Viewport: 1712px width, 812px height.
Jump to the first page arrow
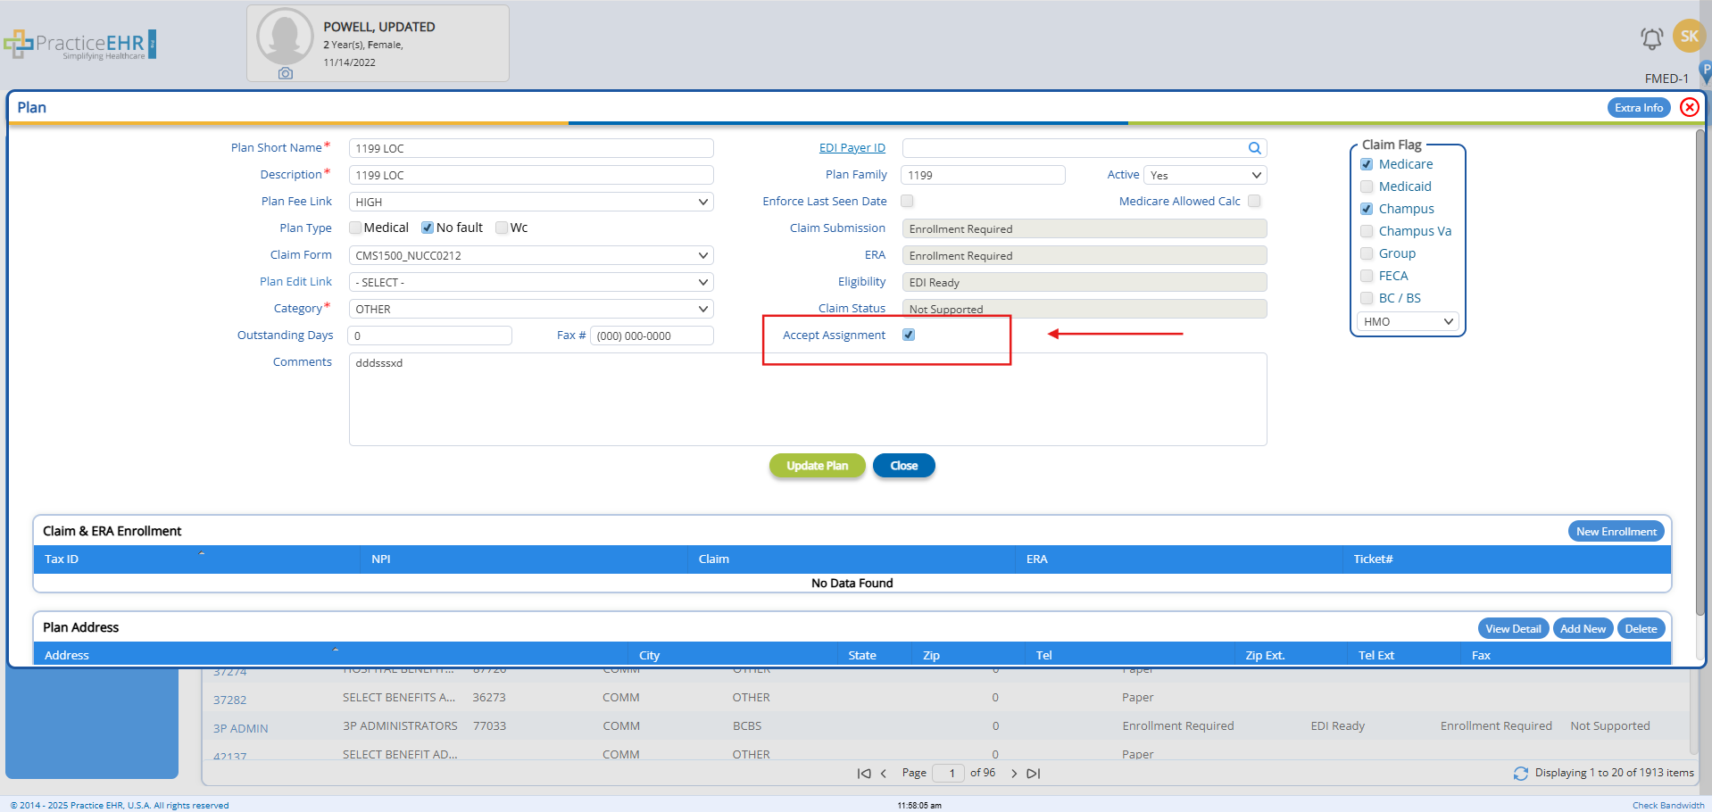(x=863, y=774)
